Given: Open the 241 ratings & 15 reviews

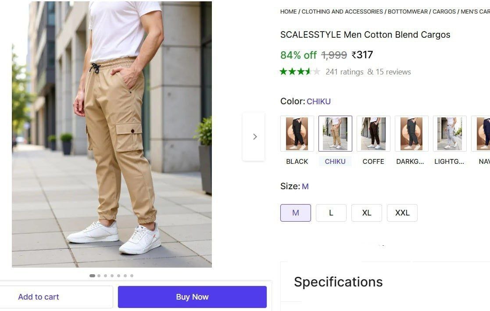Looking at the screenshot, I should coord(368,72).
